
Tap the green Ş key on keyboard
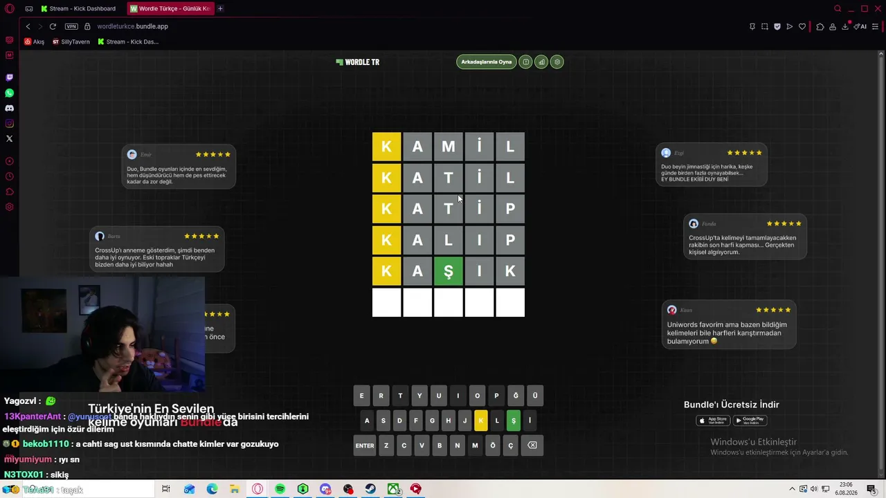[x=513, y=421]
